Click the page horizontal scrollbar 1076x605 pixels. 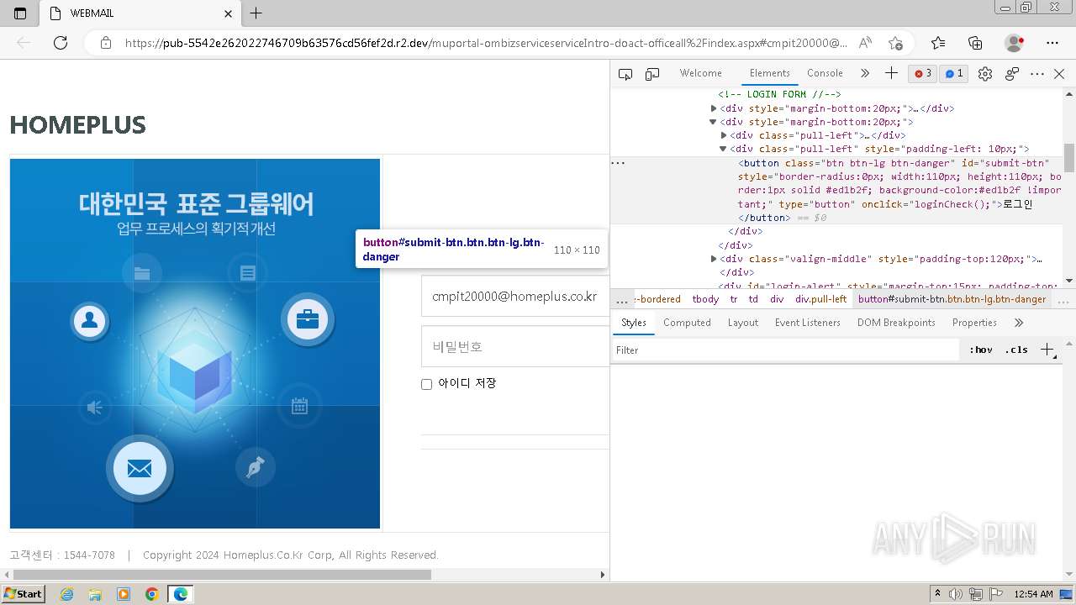(x=224, y=575)
